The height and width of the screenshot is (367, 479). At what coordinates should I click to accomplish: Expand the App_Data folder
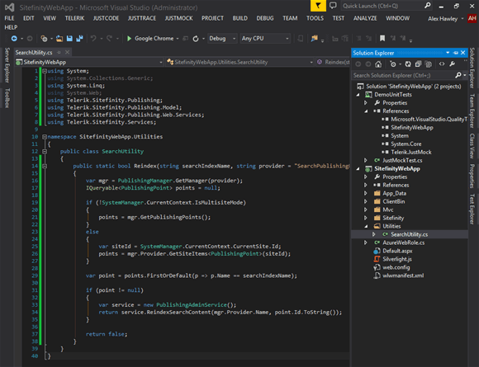[366, 193]
